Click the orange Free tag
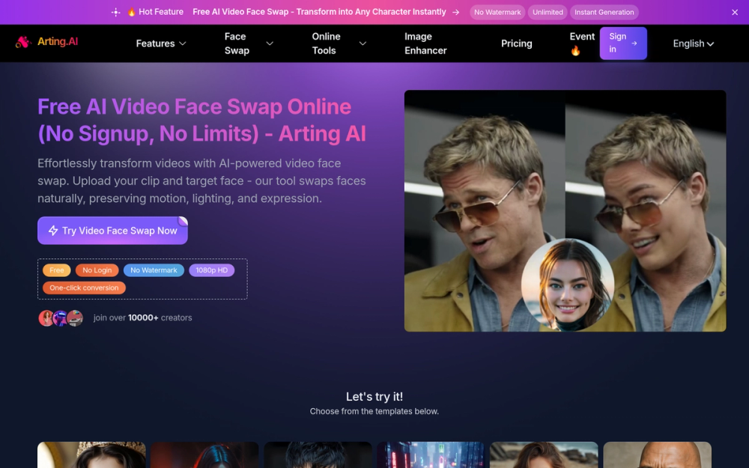This screenshot has height=468, width=749. pyautogui.click(x=57, y=270)
